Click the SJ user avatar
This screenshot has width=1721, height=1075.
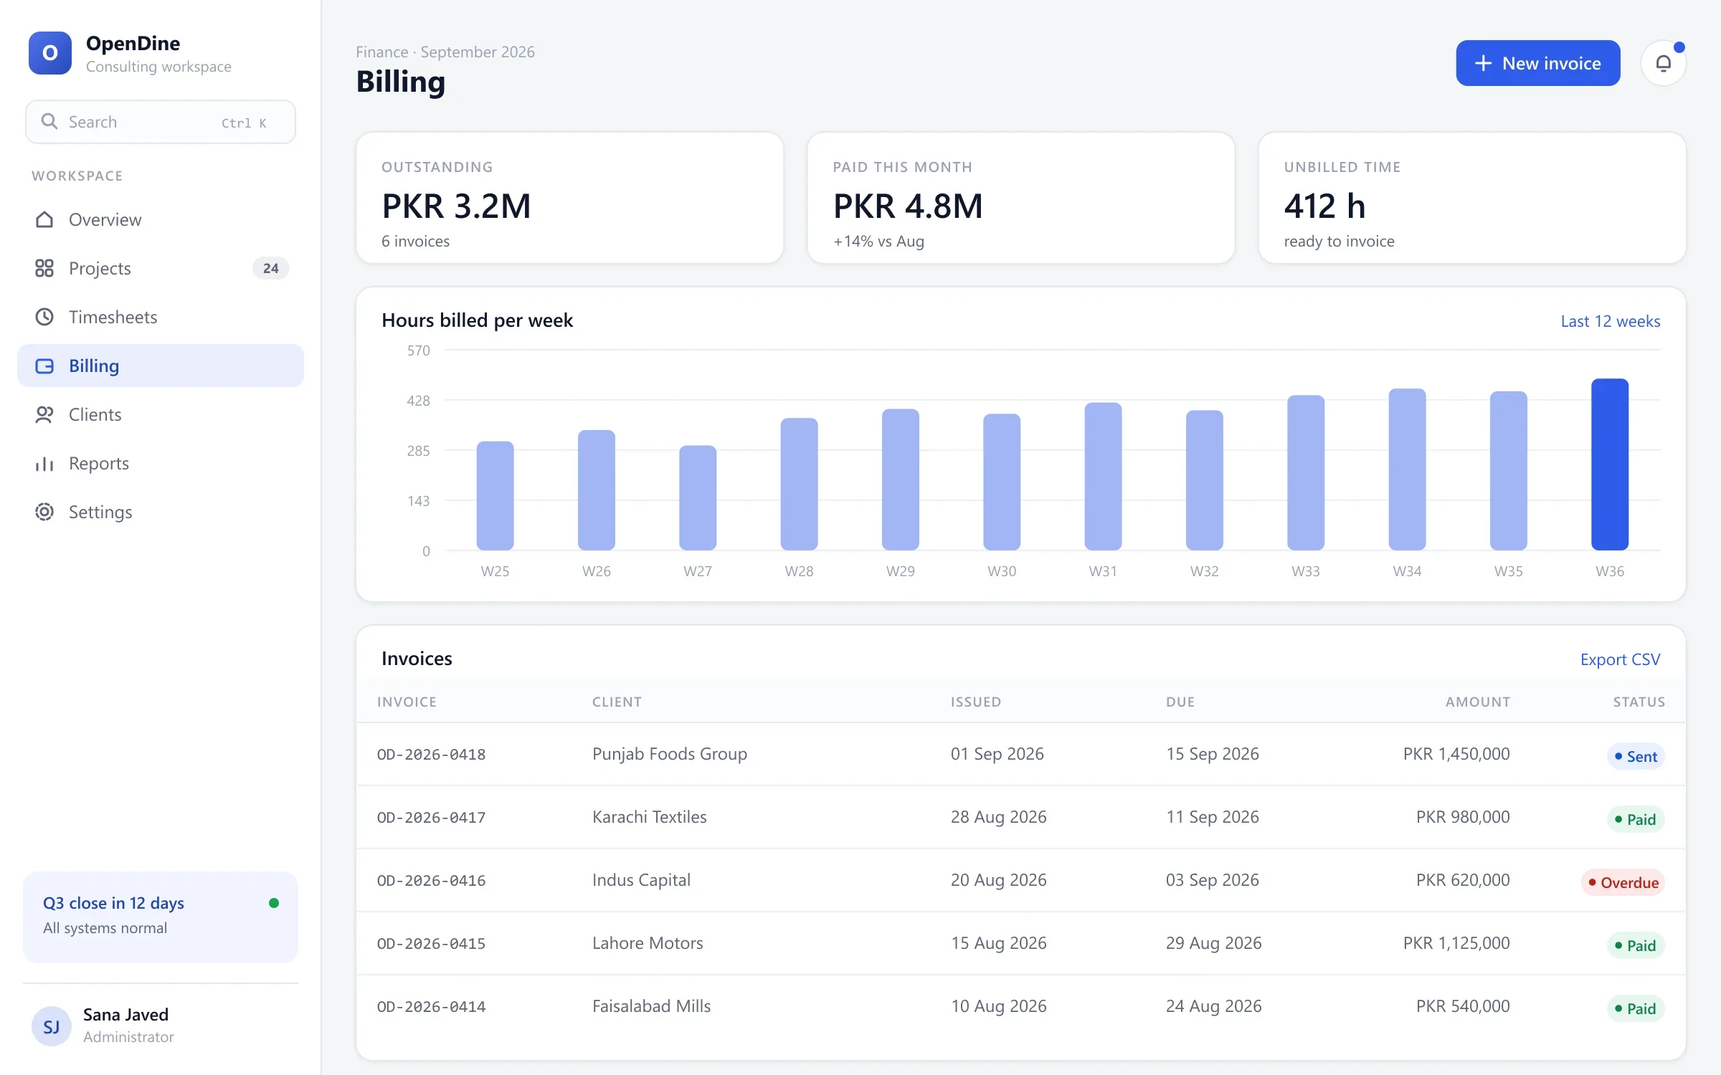pos(52,1026)
